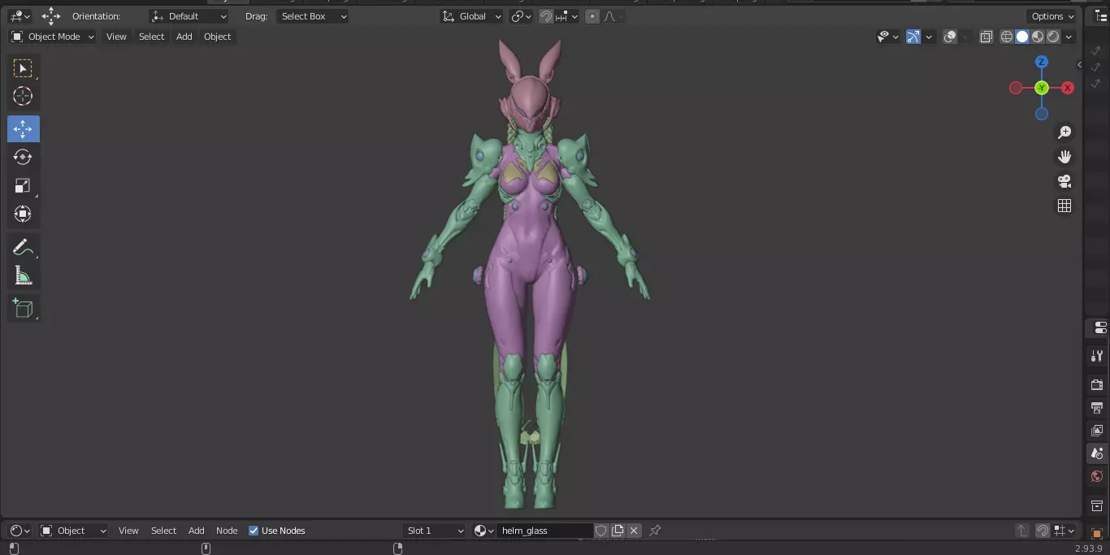Click the pan hand viewport icon
1110x555 pixels.
point(1064,157)
